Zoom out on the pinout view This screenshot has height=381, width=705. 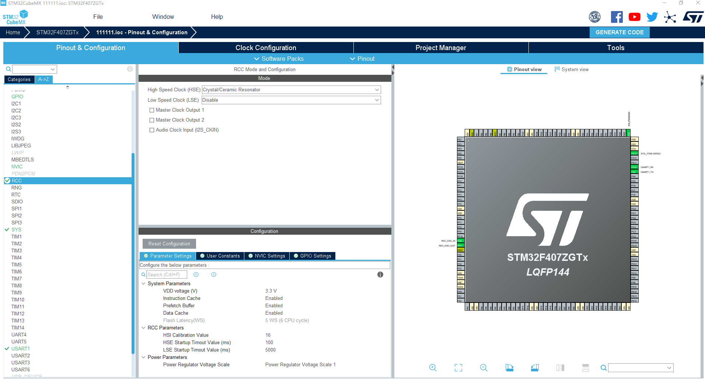[484, 367]
